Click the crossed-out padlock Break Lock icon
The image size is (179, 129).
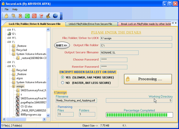pyautogui.click(x=20, y=16)
